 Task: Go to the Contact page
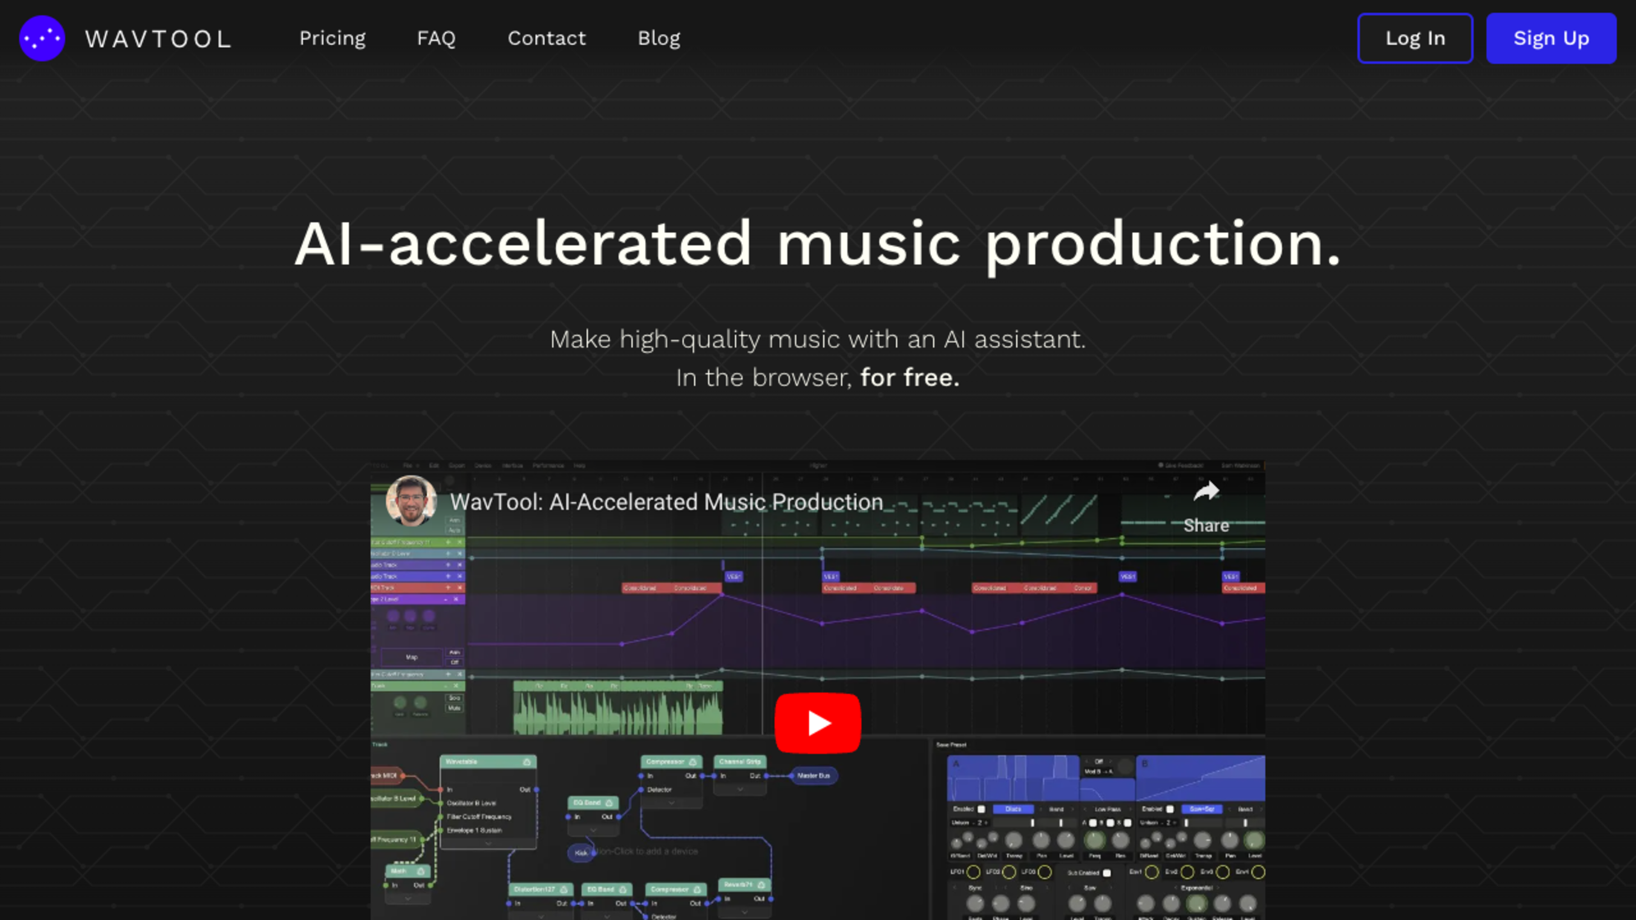tap(546, 38)
